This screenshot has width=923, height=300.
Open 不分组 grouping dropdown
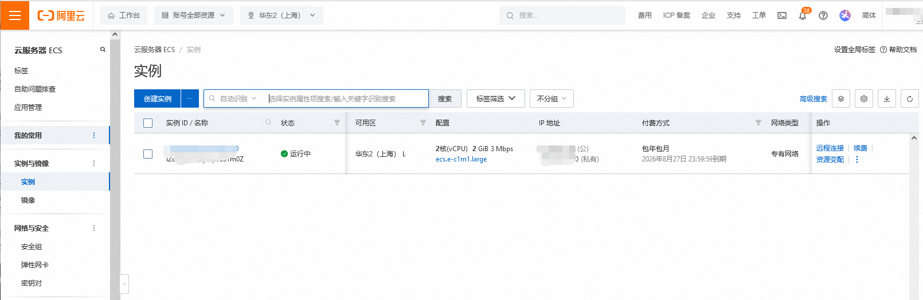pyautogui.click(x=552, y=98)
